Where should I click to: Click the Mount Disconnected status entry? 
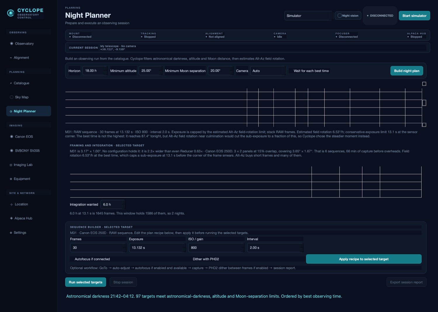[x=80, y=35]
